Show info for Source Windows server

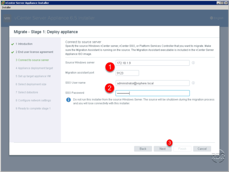(x=193, y=63)
